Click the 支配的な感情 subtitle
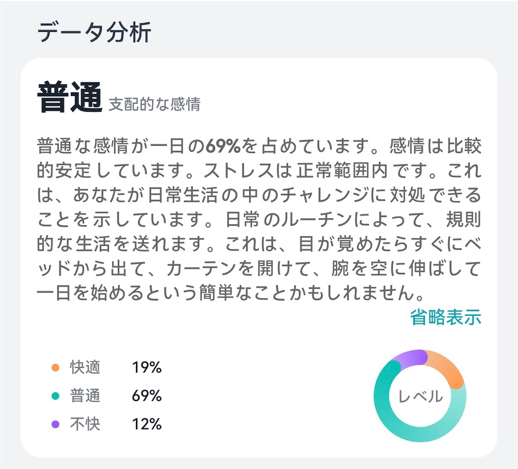 click(x=154, y=104)
